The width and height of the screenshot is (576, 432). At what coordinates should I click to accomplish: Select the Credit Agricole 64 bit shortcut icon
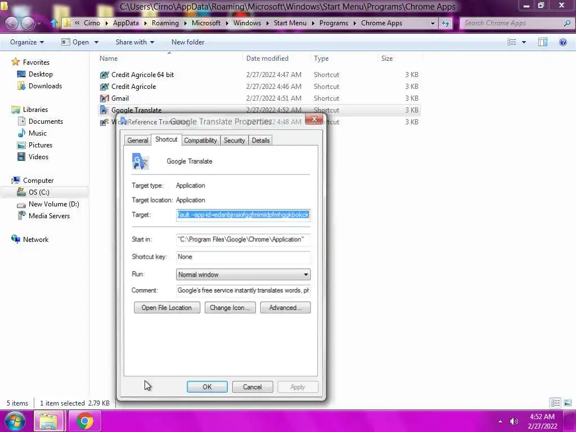click(104, 75)
